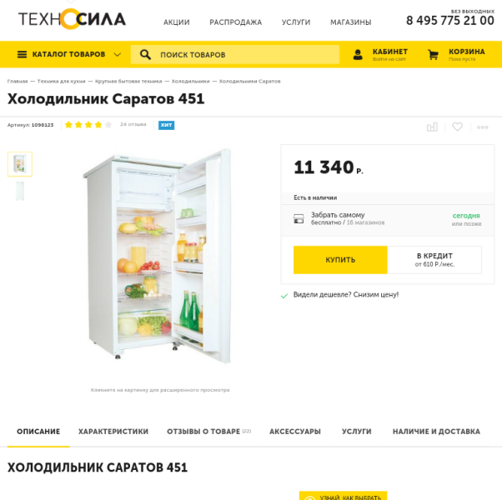Open the Отзывы о товаре tab
Image resolution: width=502 pixels, height=500 pixels.
(x=208, y=432)
